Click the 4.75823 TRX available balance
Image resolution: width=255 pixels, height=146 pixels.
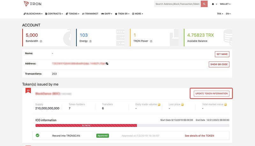(x=200, y=35)
